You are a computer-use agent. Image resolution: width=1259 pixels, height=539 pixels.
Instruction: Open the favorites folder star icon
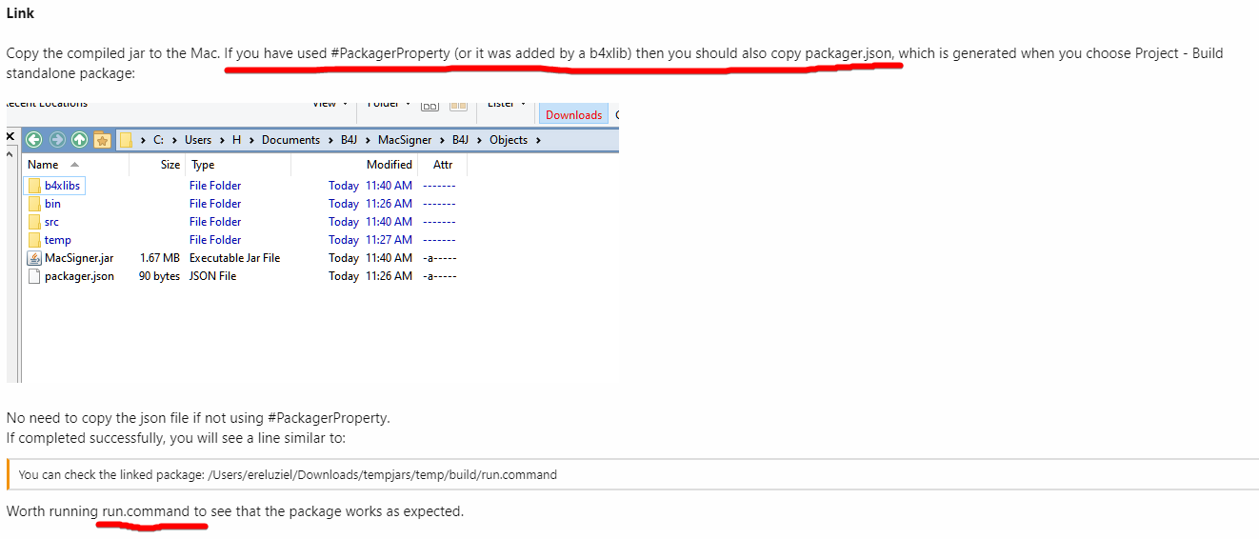coord(102,140)
